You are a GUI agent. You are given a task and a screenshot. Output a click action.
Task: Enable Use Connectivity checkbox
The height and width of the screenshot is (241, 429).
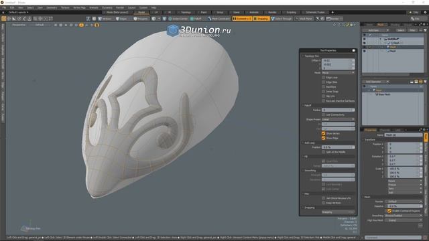pos(323,114)
